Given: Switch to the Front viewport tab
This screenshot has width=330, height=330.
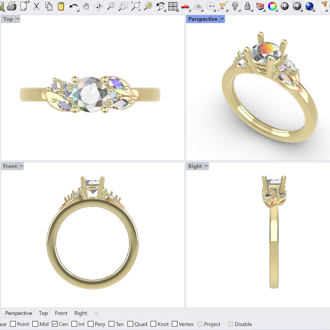Looking at the screenshot, I should [61, 313].
